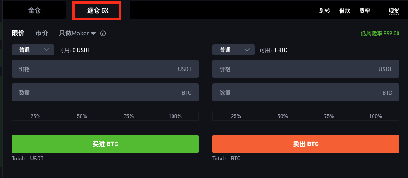Image resolution: width=408 pixels, height=178 pixels.
Task: Open the 划转 transfer link
Action: [325, 11]
